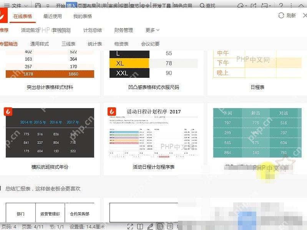The image size is (307, 230).
Task: Select the 活动策划 category
Action: tap(30, 30)
